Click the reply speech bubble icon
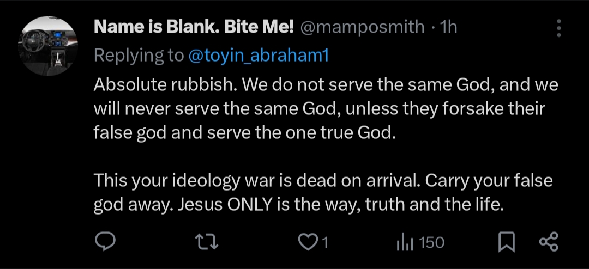Viewport: 589px width, 269px height. 104,242
